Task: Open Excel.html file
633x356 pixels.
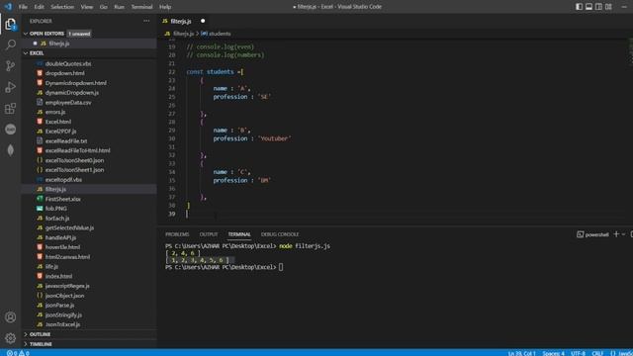Action: [58, 122]
